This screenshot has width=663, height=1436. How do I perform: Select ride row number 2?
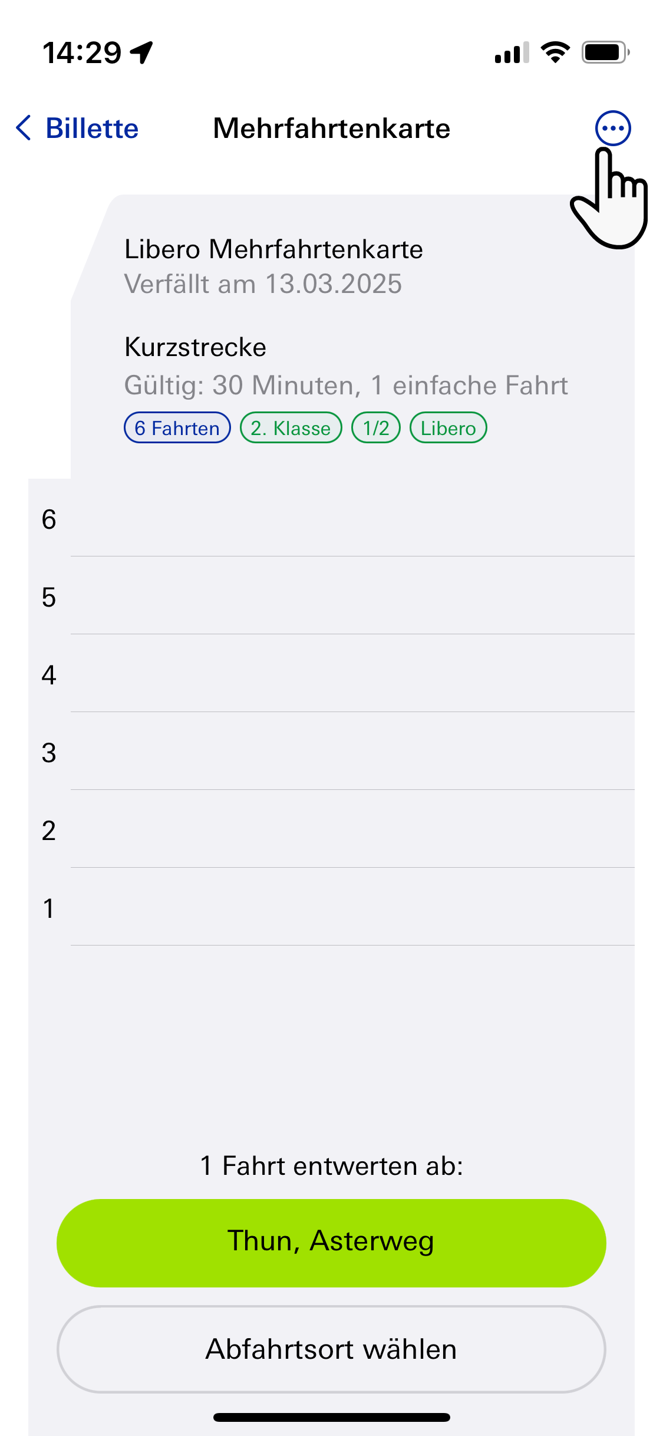[331, 829]
